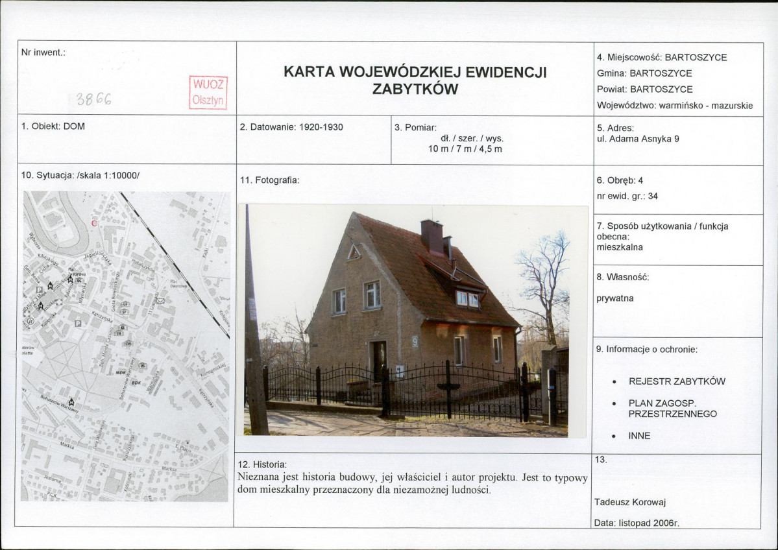Click the house number 9 plaque
This screenshot has height=550, width=778.
(x=415, y=341)
